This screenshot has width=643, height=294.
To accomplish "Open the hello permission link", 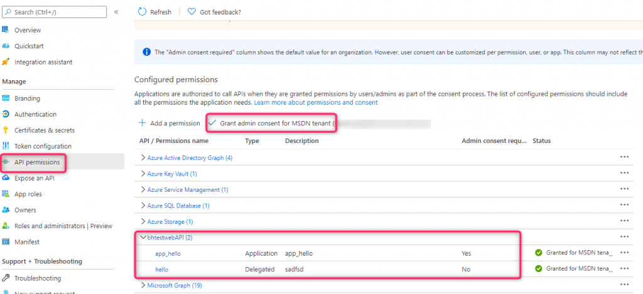I will point(161,270).
